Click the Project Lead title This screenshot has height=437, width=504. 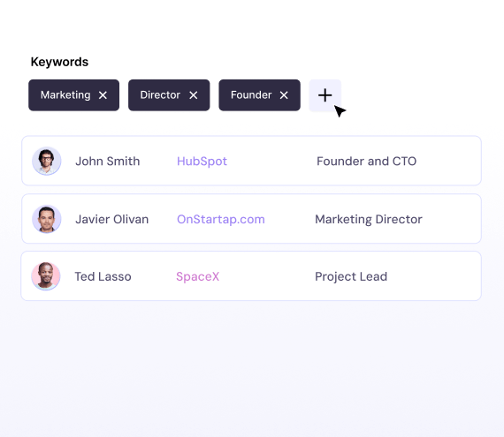(351, 276)
